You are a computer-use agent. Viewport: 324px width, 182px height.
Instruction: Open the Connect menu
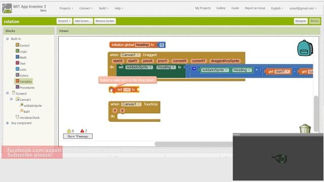pos(86,8)
